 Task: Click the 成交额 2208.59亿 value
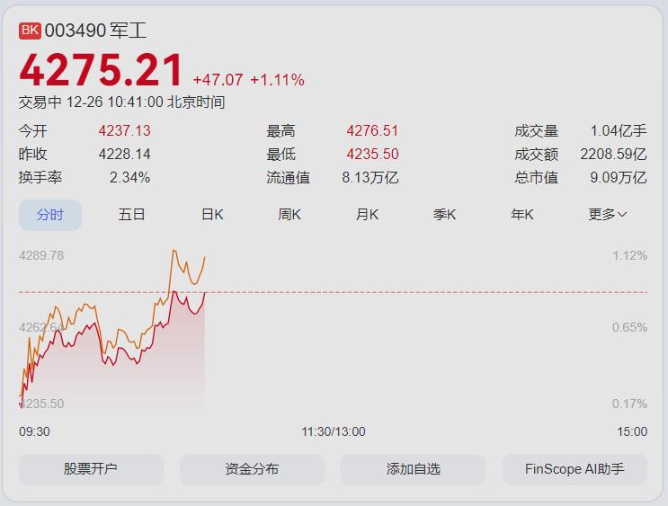[x=613, y=155]
